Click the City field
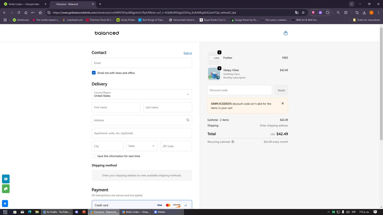This screenshot has width=383, height=215. pyautogui.click(x=107, y=146)
